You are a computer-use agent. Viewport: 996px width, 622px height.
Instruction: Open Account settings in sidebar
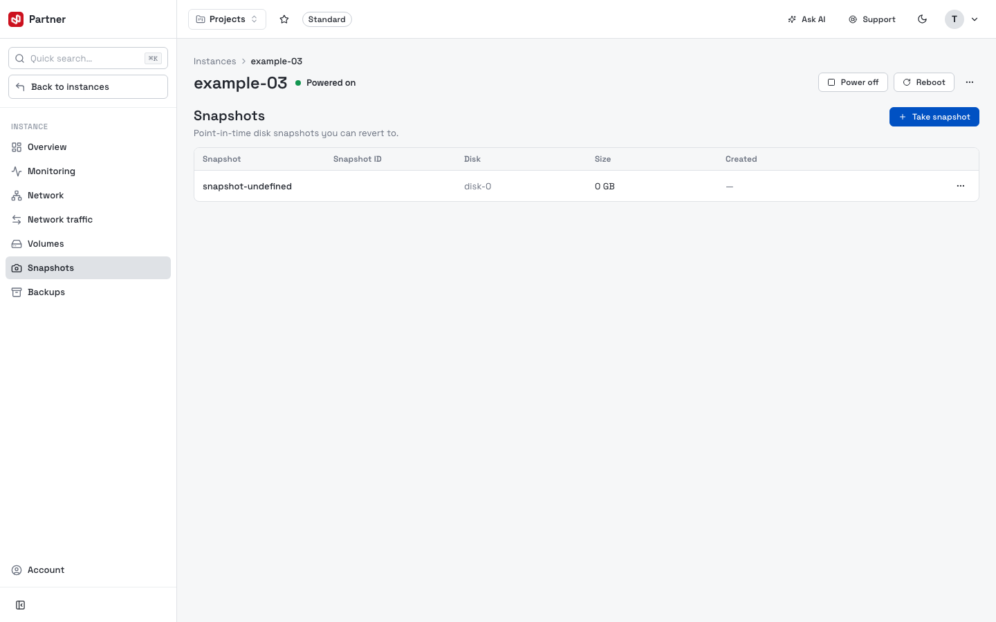(x=88, y=570)
